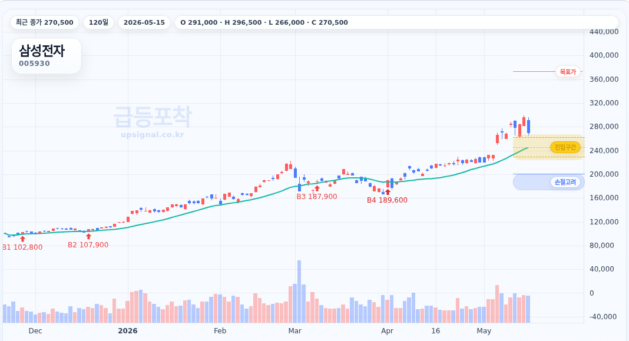Click the 200,000 price axis label
Image resolution: width=629 pixels, height=341 pixels.
(x=604, y=174)
